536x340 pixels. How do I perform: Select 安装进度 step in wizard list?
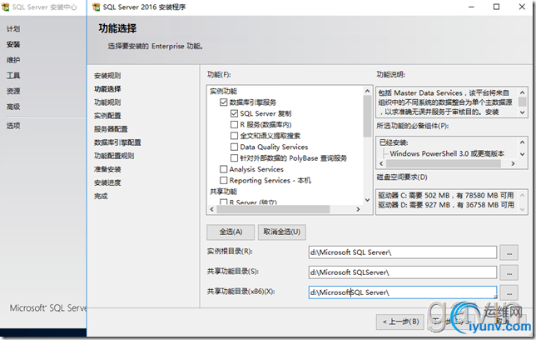[x=107, y=182]
